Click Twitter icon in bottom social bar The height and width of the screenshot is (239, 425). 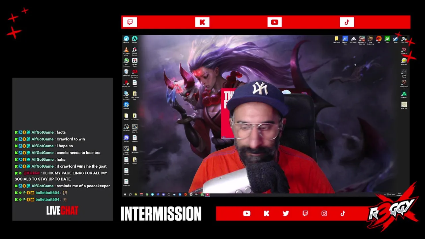[x=286, y=214]
